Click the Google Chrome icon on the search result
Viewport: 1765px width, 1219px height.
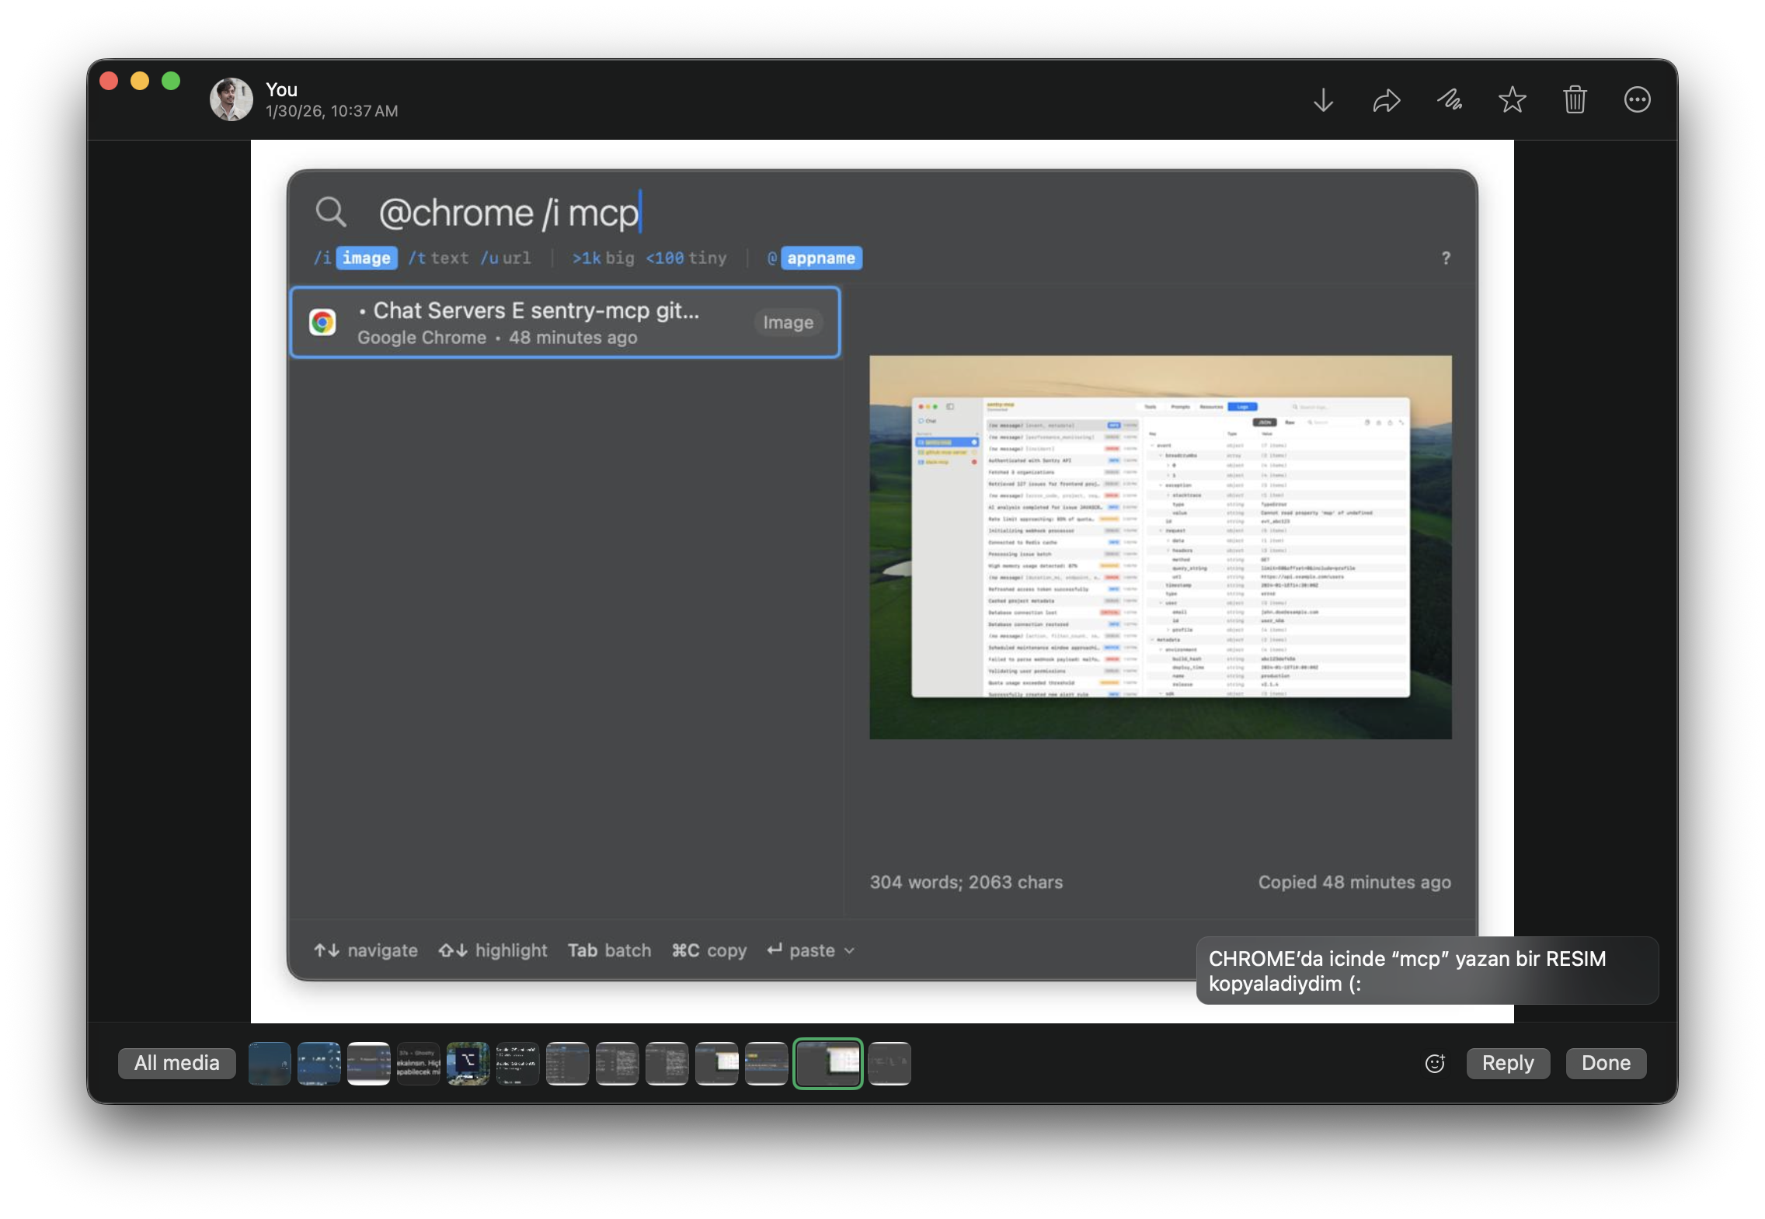pos(324,322)
